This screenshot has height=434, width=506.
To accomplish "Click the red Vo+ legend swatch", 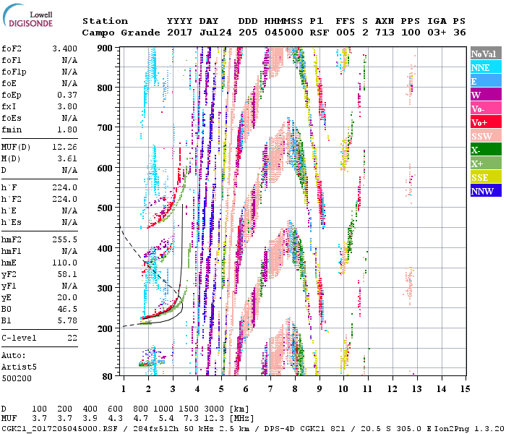I will tap(486, 122).
